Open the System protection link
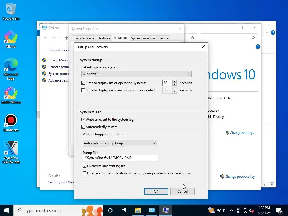The height and width of the screenshot is (216, 288). [x=58, y=74]
